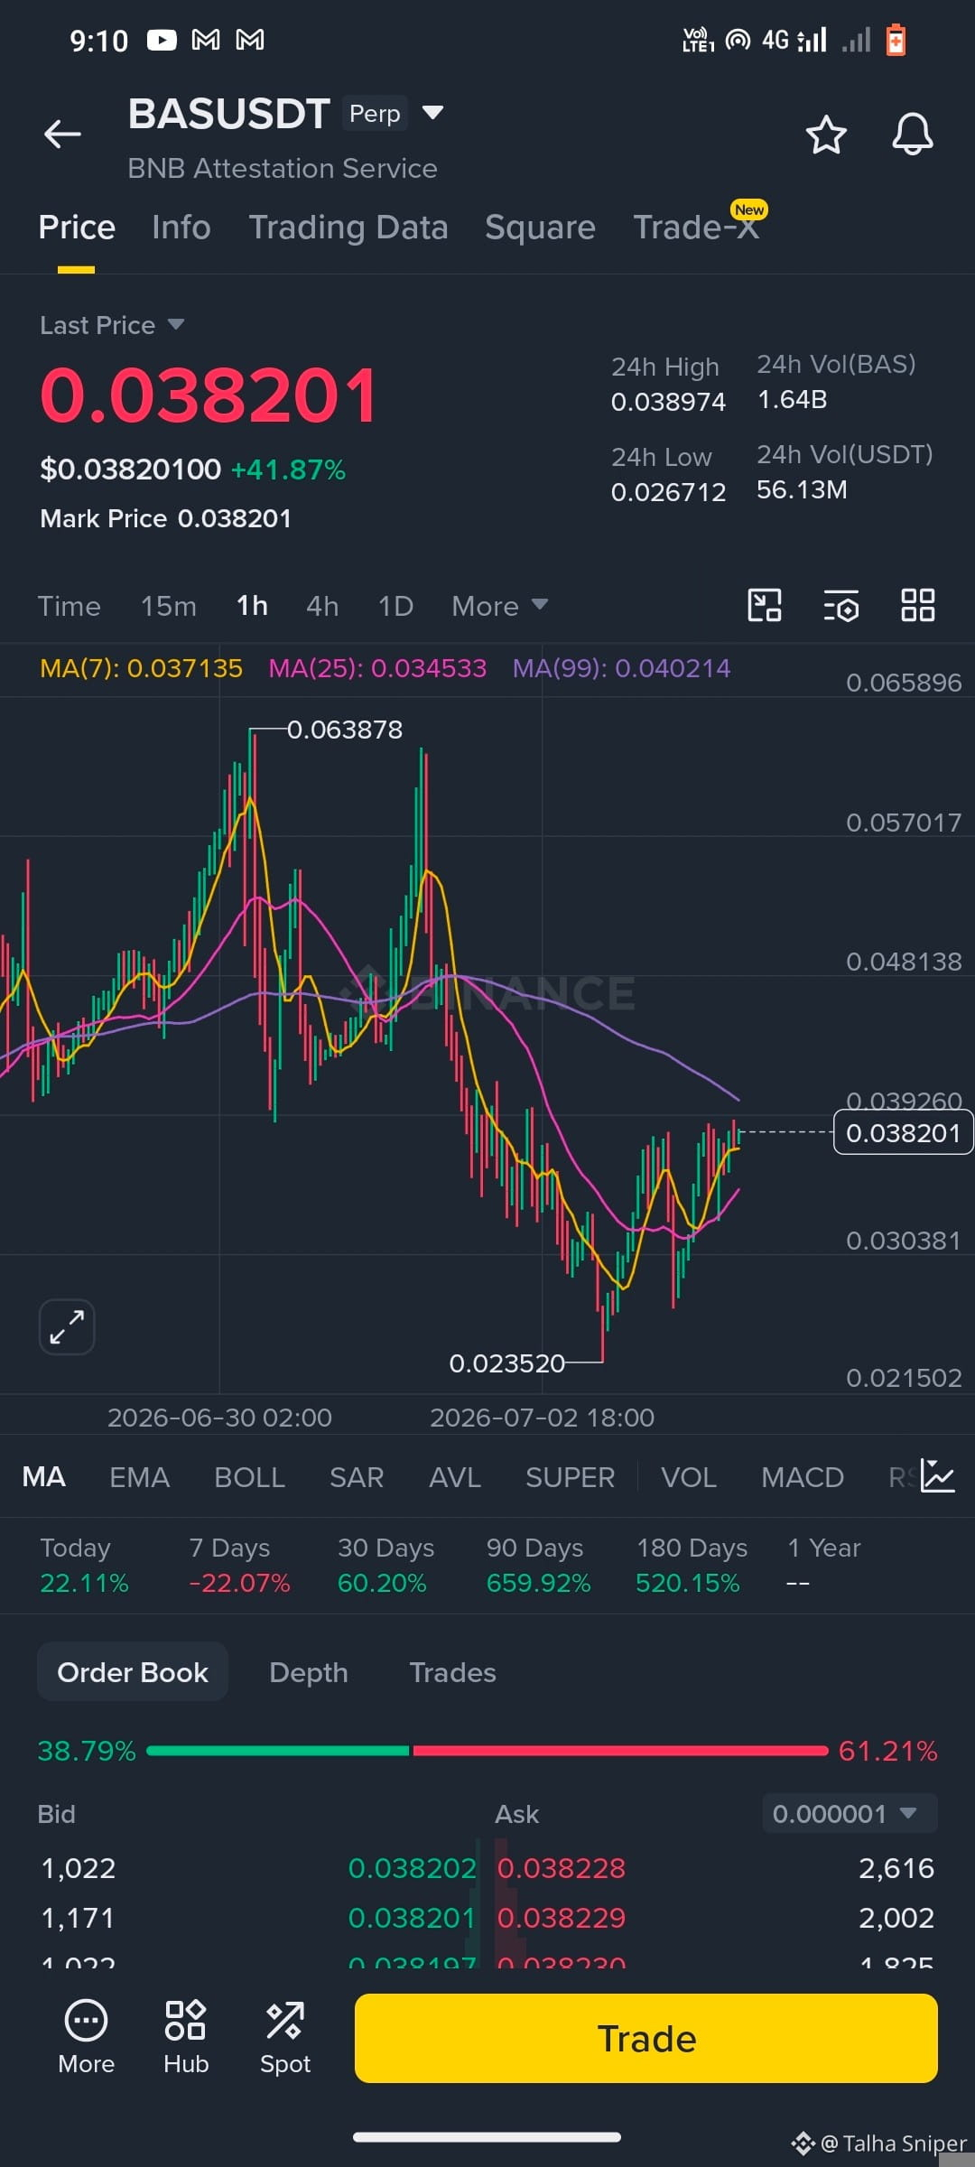
Task: Toggle the MA indicator
Action: click(43, 1477)
